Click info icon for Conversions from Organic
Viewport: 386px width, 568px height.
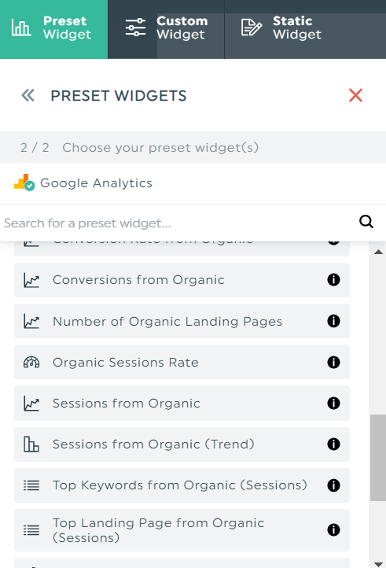coord(333,279)
